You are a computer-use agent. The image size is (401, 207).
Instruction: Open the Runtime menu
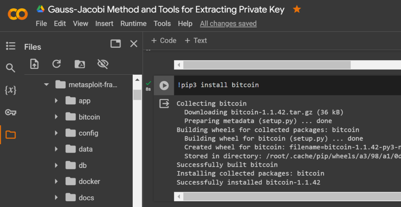pos(134,23)
